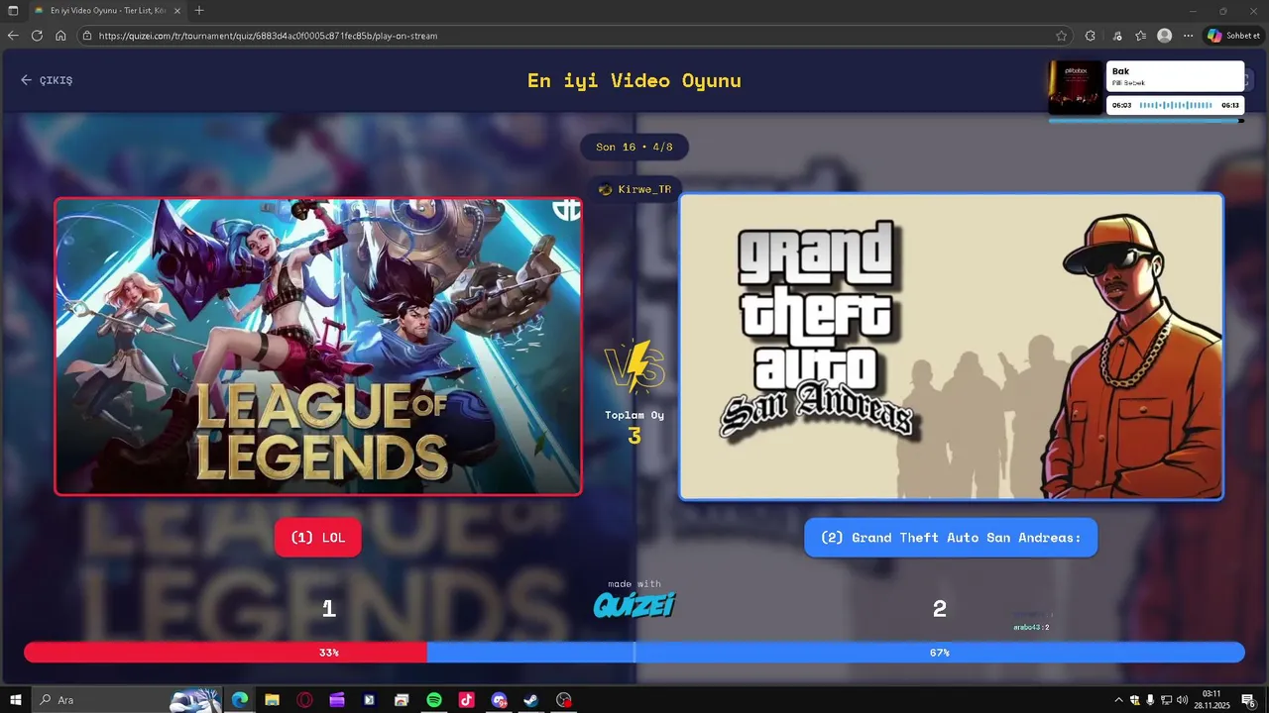Close the En iyi Video Oyunu tab
The height and width of the screenshot is (713, 1269).
click(177, 11)
